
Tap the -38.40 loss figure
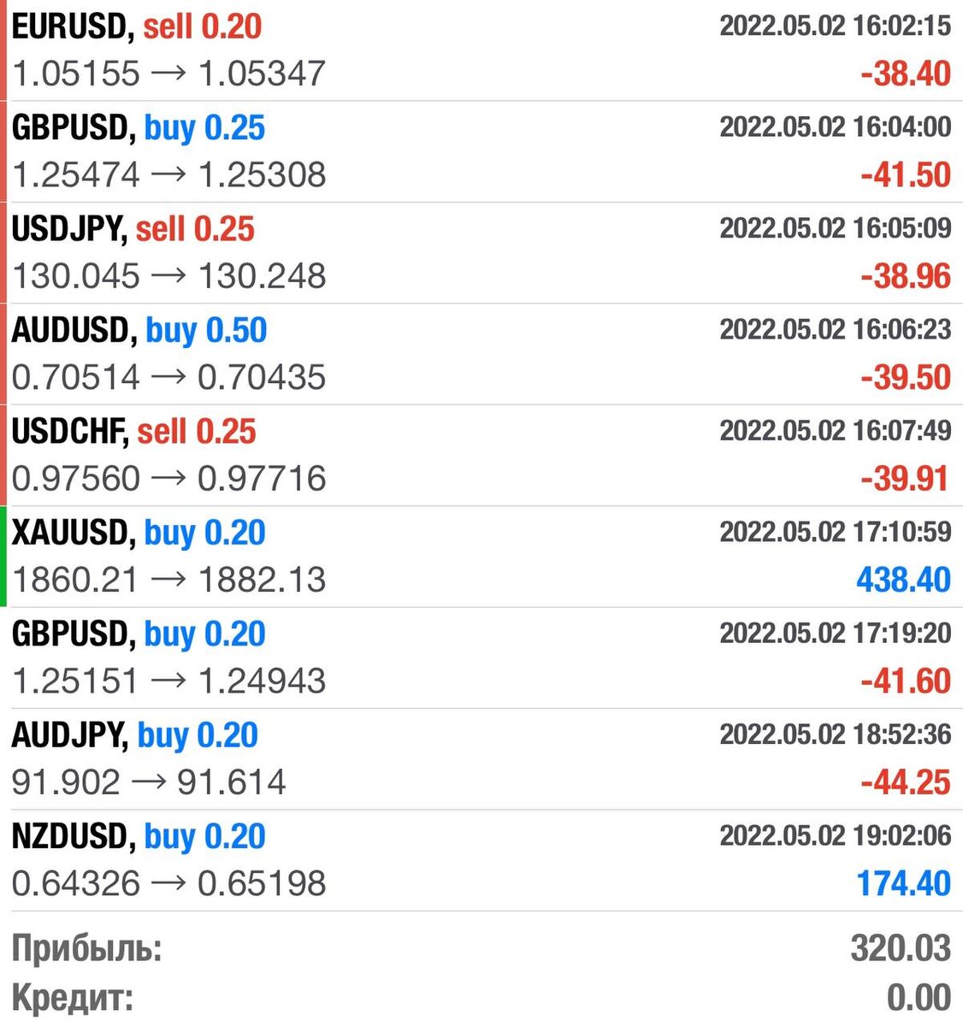click(906, 74)
